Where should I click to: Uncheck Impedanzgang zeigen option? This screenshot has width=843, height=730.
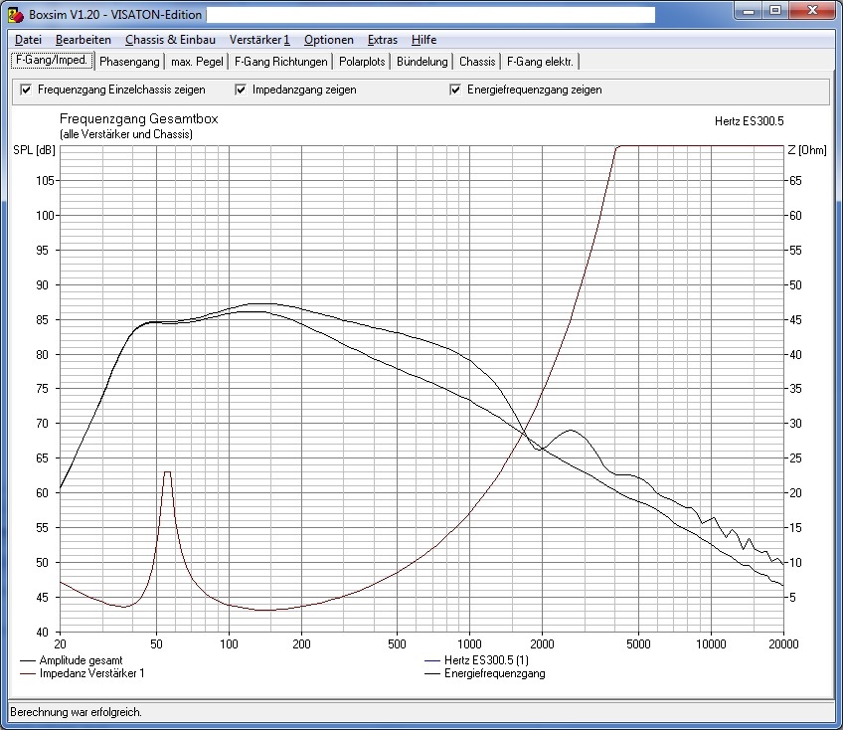(x=241, y=90)
